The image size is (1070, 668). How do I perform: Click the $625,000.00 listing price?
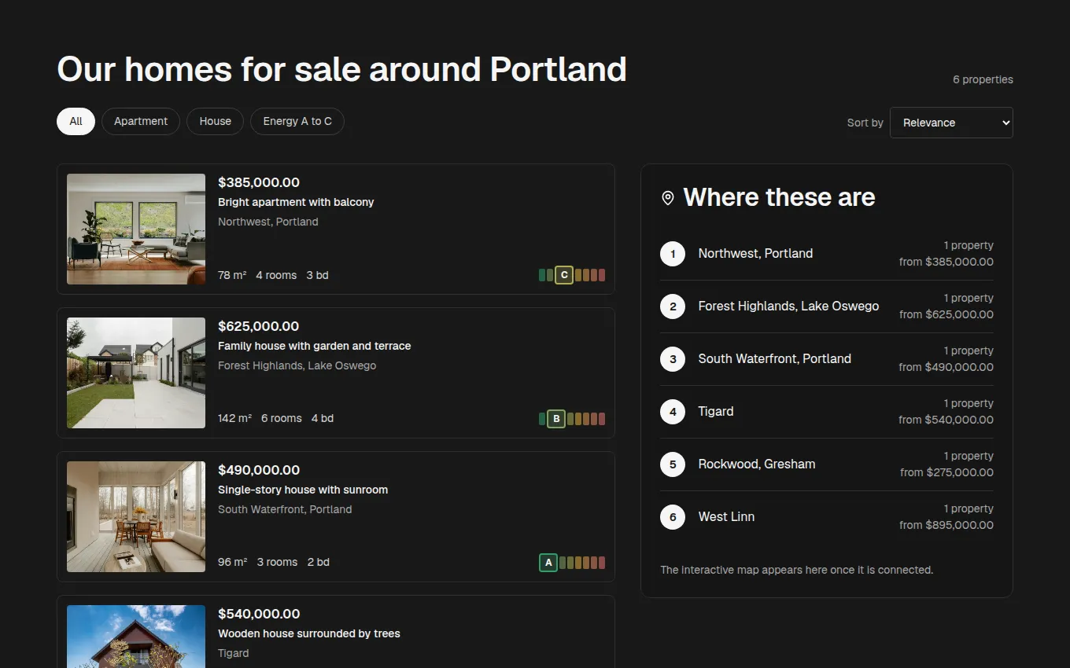point(259,326)
